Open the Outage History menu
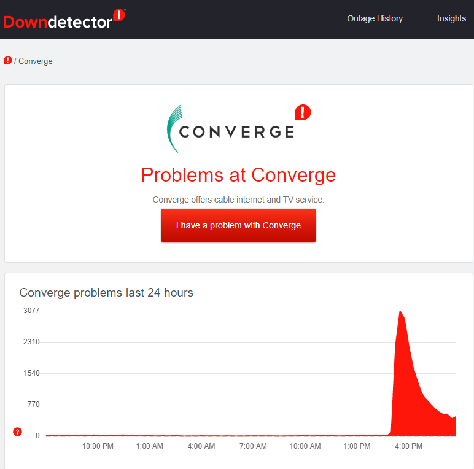Screen dimensions: 474x469 375,19
